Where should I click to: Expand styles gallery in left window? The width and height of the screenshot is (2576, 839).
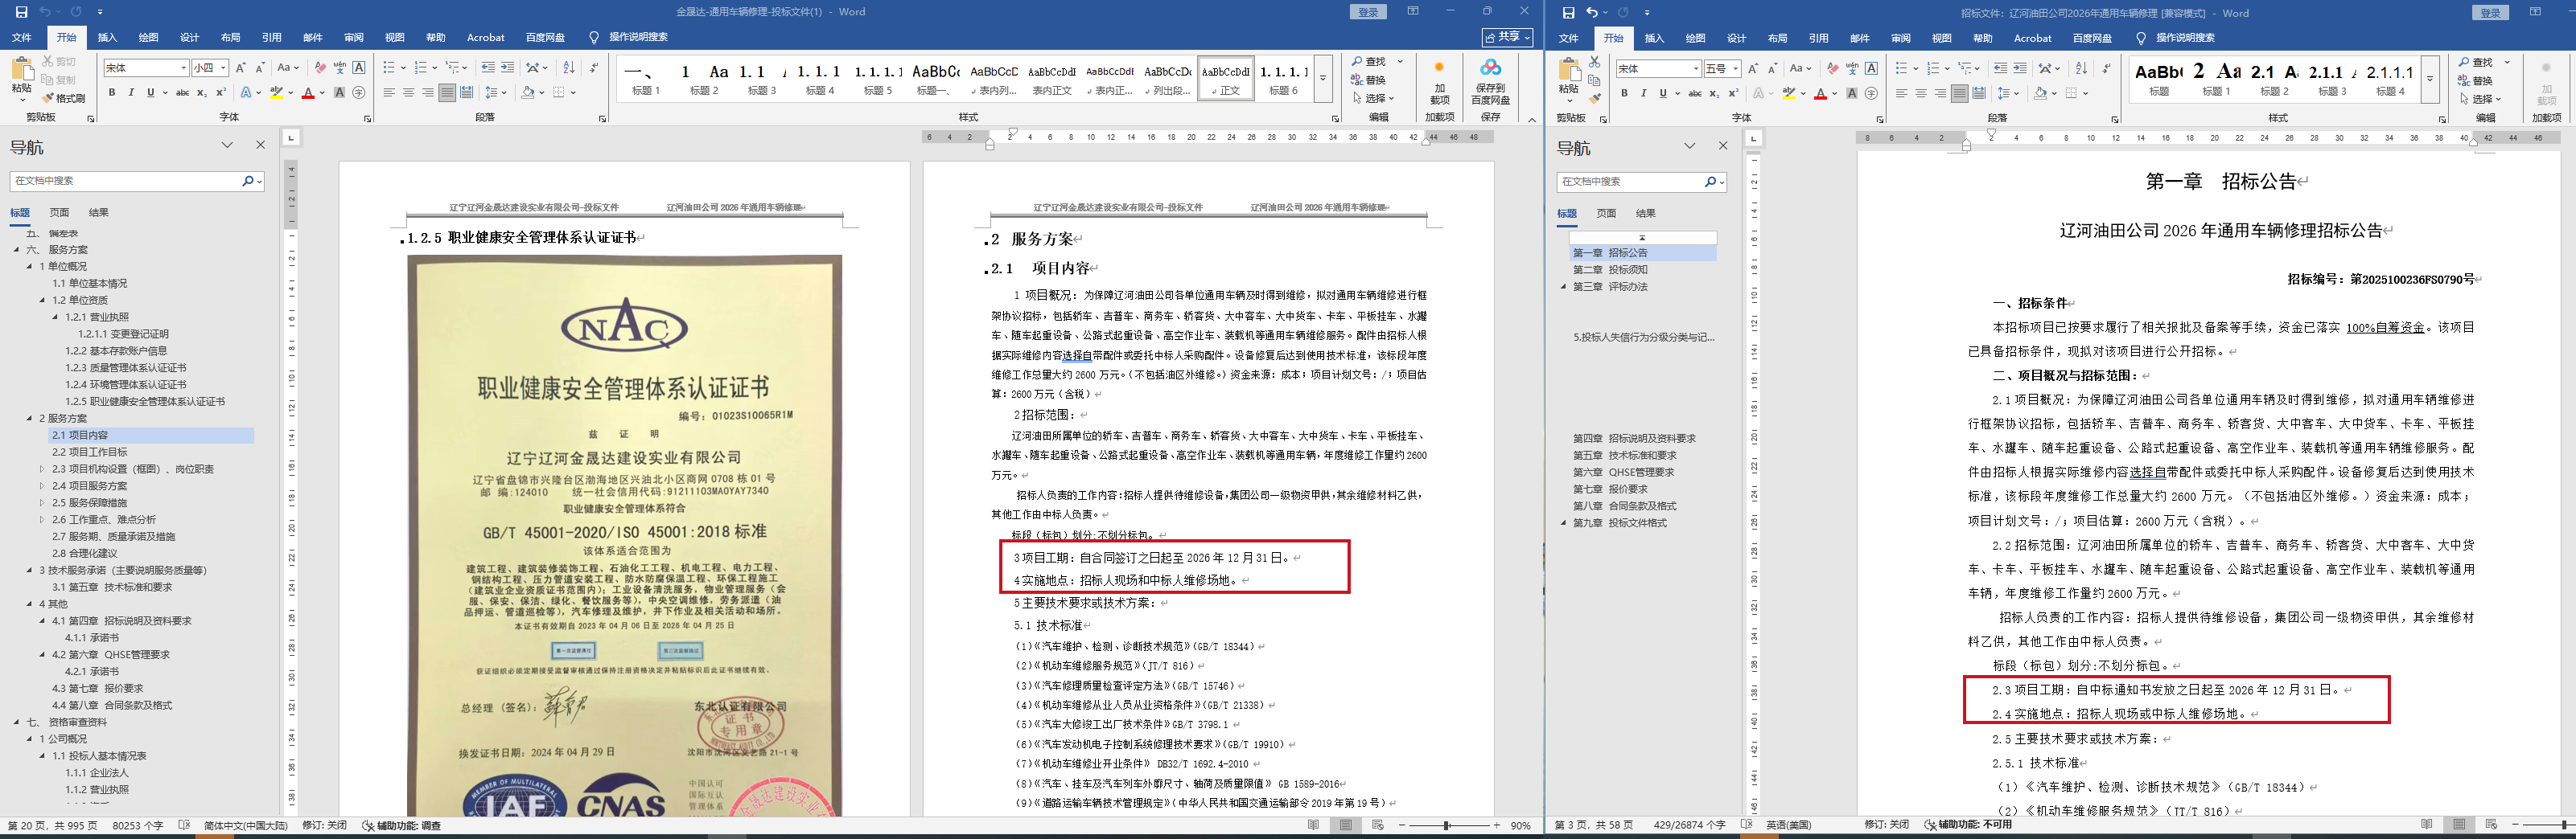pyautogui.click(x=1323, y=79)
